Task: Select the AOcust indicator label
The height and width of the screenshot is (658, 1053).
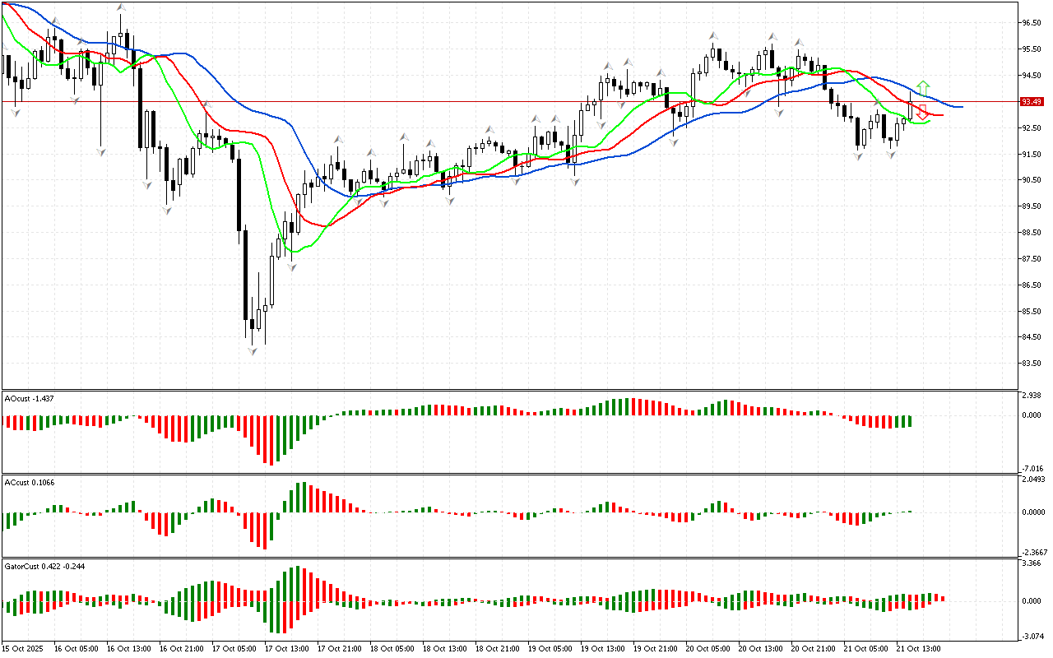Action: [30, 398]
